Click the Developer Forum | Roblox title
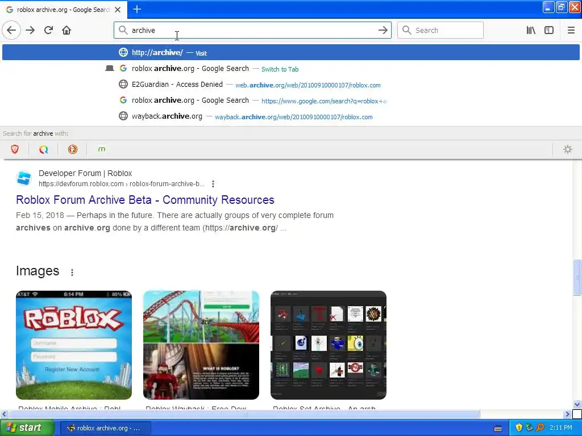This screenshot has width=582, height=436. (85, 173)
